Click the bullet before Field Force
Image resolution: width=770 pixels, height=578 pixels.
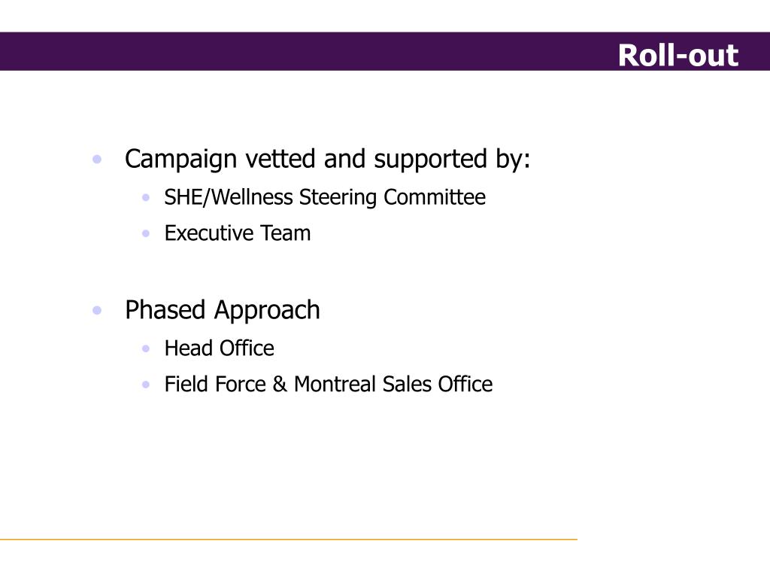(145, 385)
